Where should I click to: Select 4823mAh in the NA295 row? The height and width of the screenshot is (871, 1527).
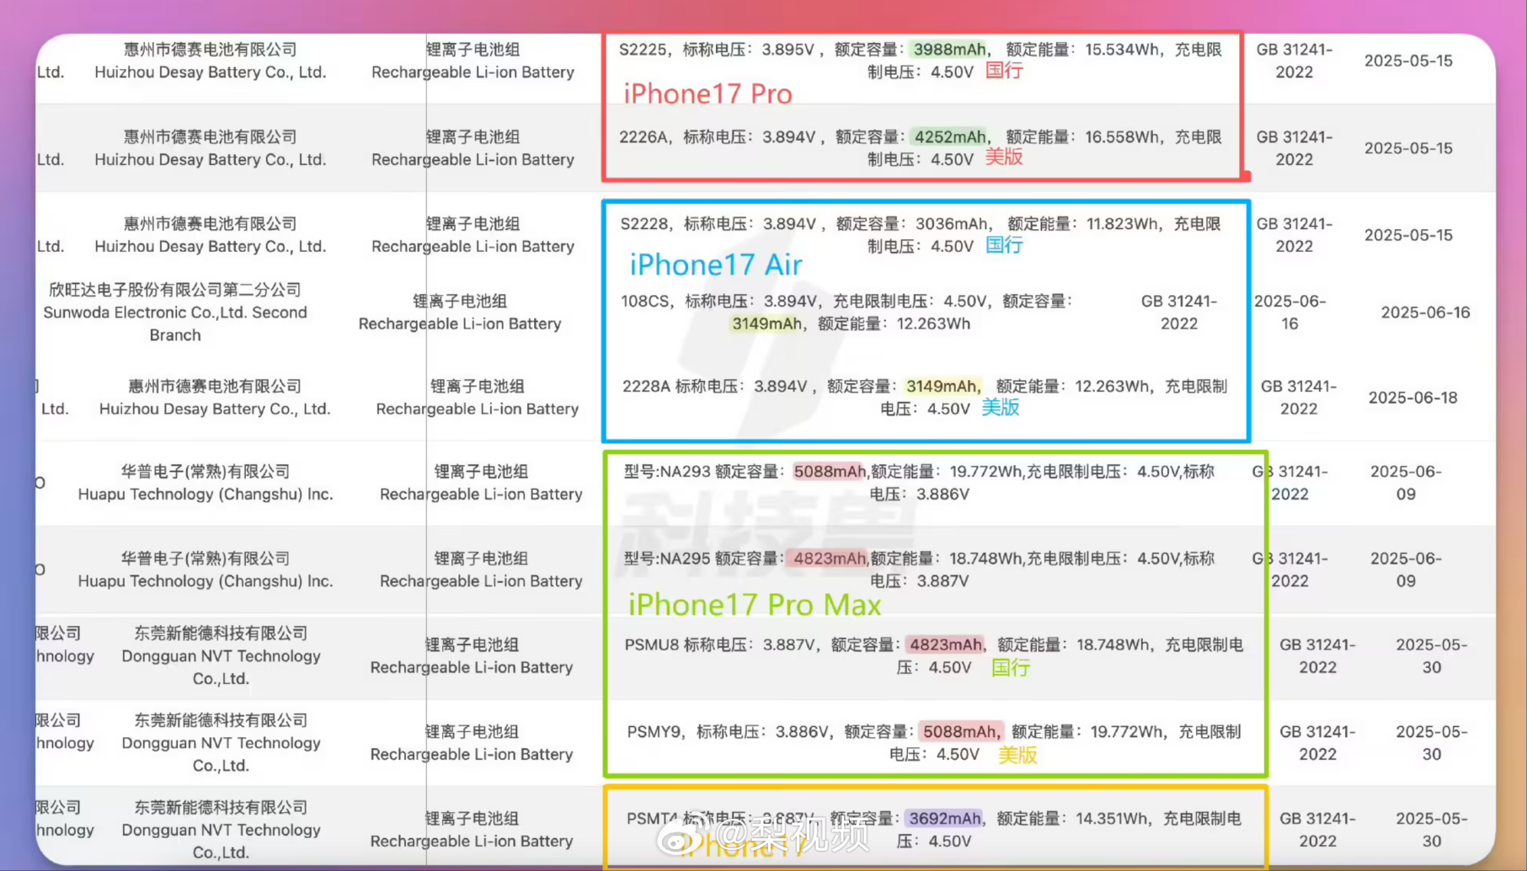(830, 559)
